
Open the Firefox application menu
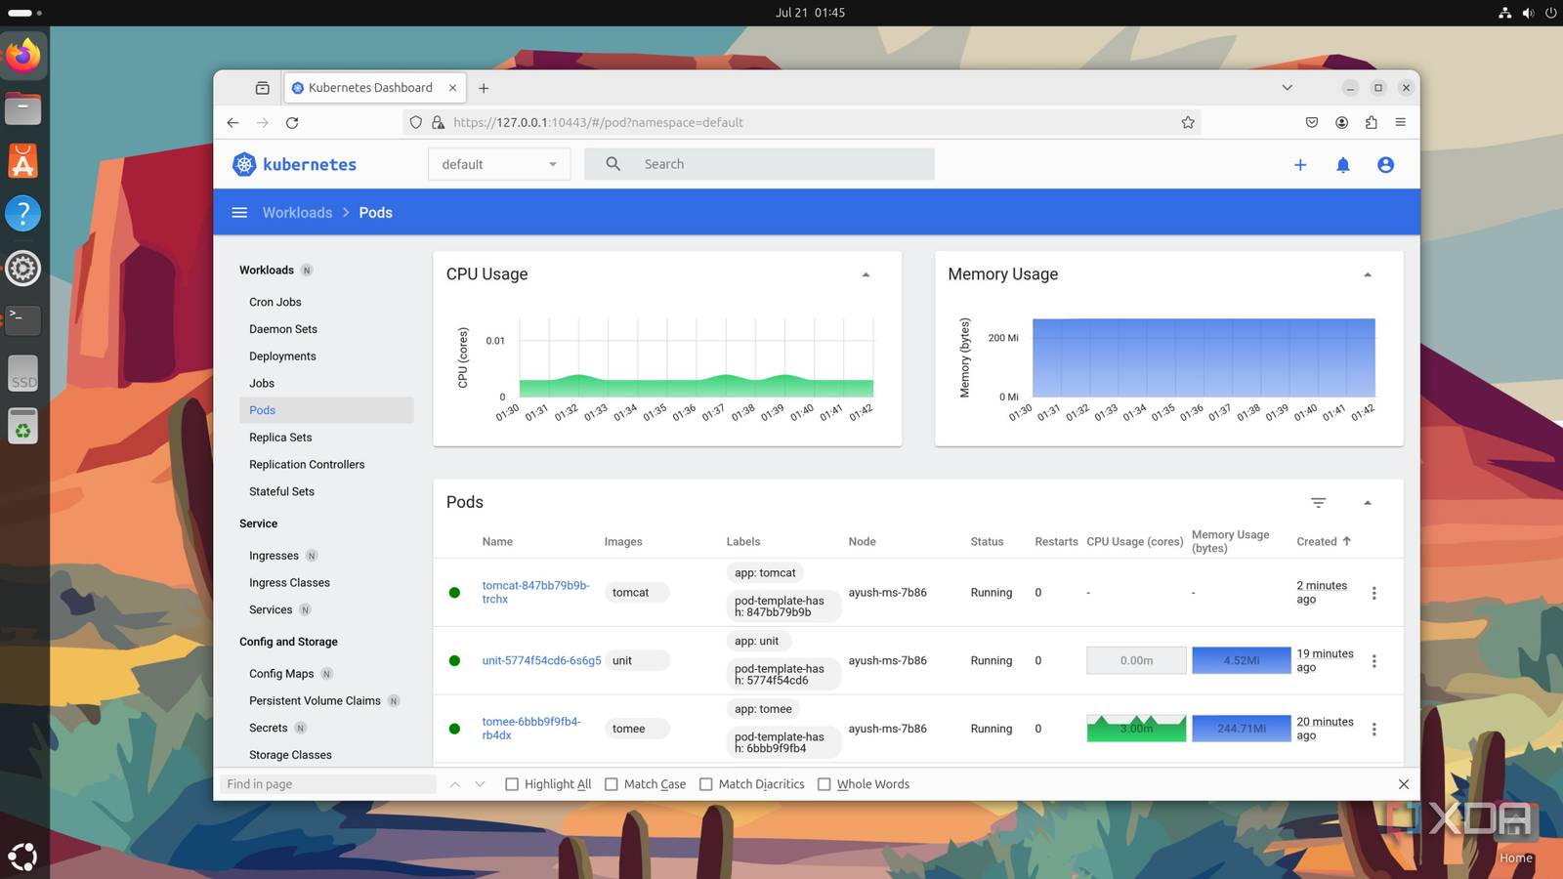(1400, 123)
